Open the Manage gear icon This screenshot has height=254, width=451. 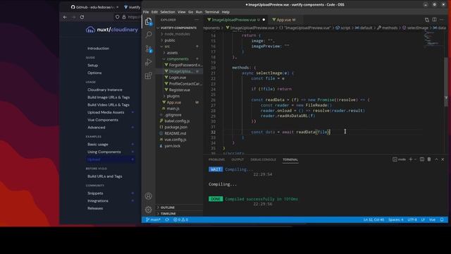point(149,210)
